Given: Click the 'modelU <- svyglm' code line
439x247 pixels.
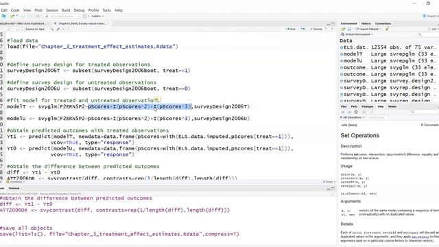Looking at the screenshot, I should 128,119.
